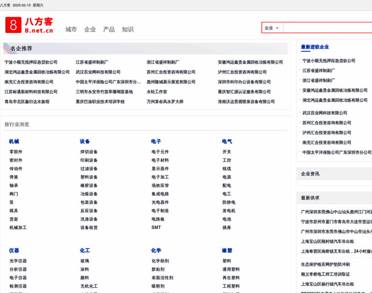Visit 淮南沃达景观喷泉设备有限公司 page
Viewport: 372px width, 293px height.
click(x=246, y=102)
